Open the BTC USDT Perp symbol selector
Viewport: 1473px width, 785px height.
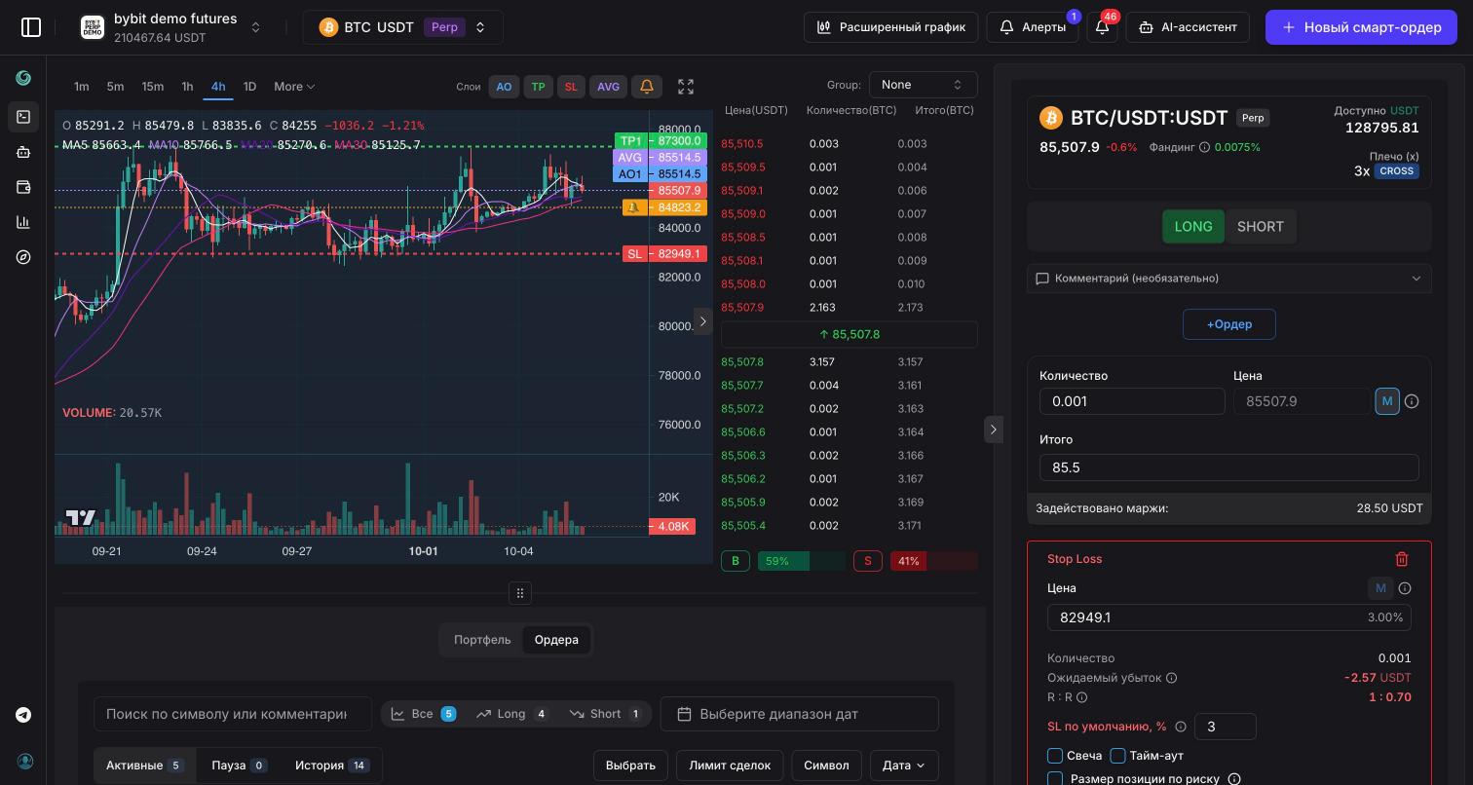[x=402, y=27]
